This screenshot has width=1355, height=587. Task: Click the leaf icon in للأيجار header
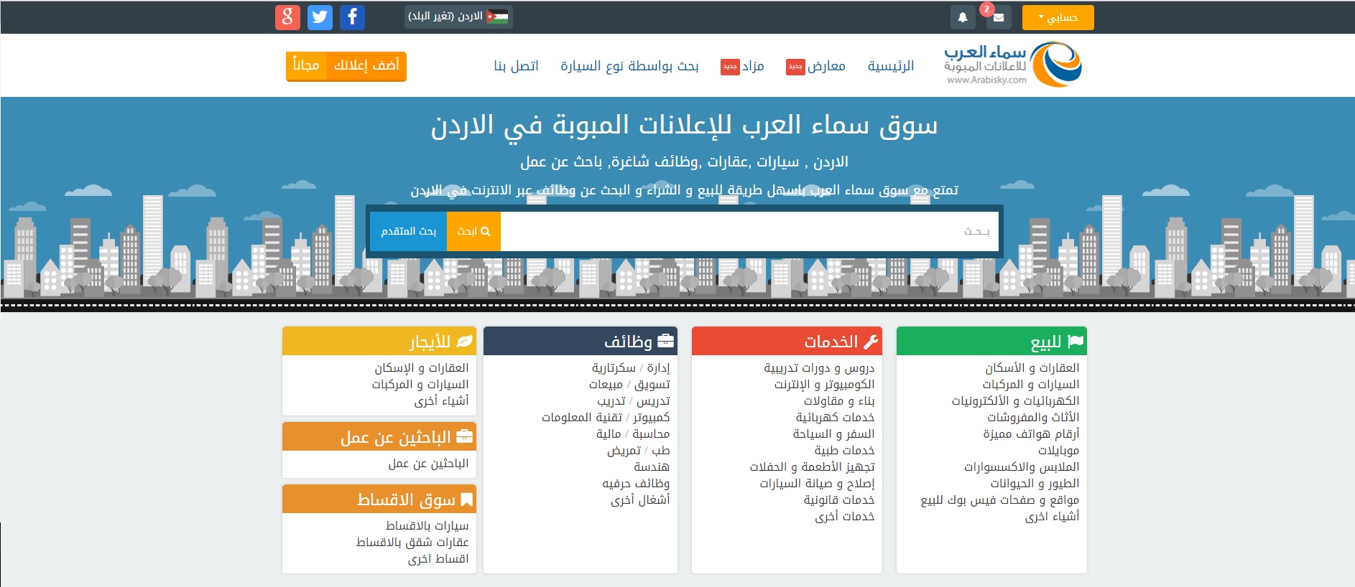(465, 342)
